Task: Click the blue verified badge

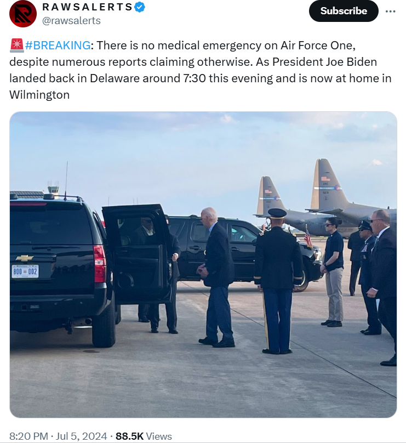Action: (140, 7)
